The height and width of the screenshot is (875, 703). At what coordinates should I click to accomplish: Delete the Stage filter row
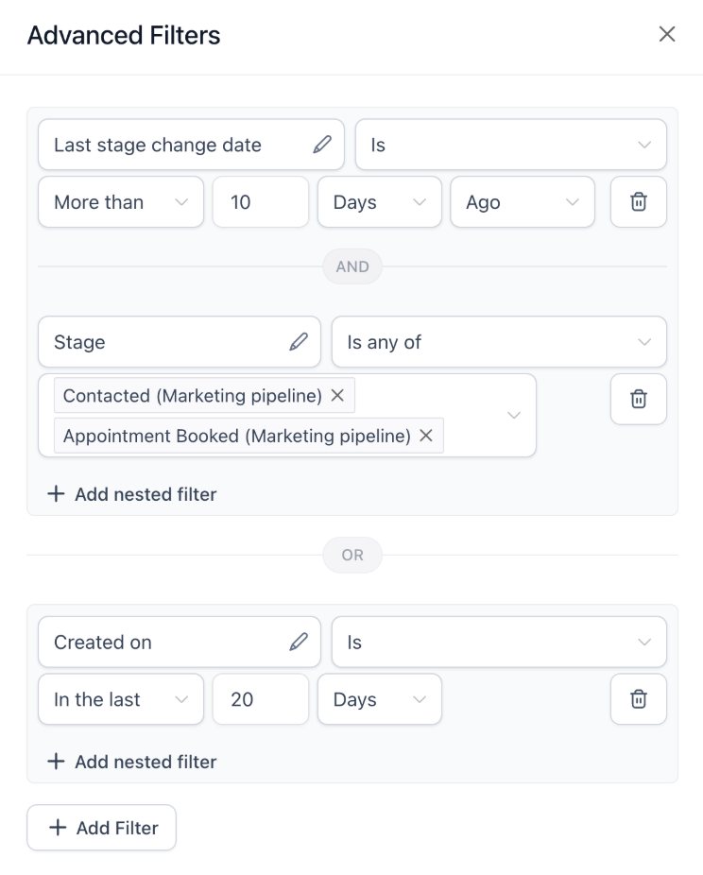[x=639, y=399]
